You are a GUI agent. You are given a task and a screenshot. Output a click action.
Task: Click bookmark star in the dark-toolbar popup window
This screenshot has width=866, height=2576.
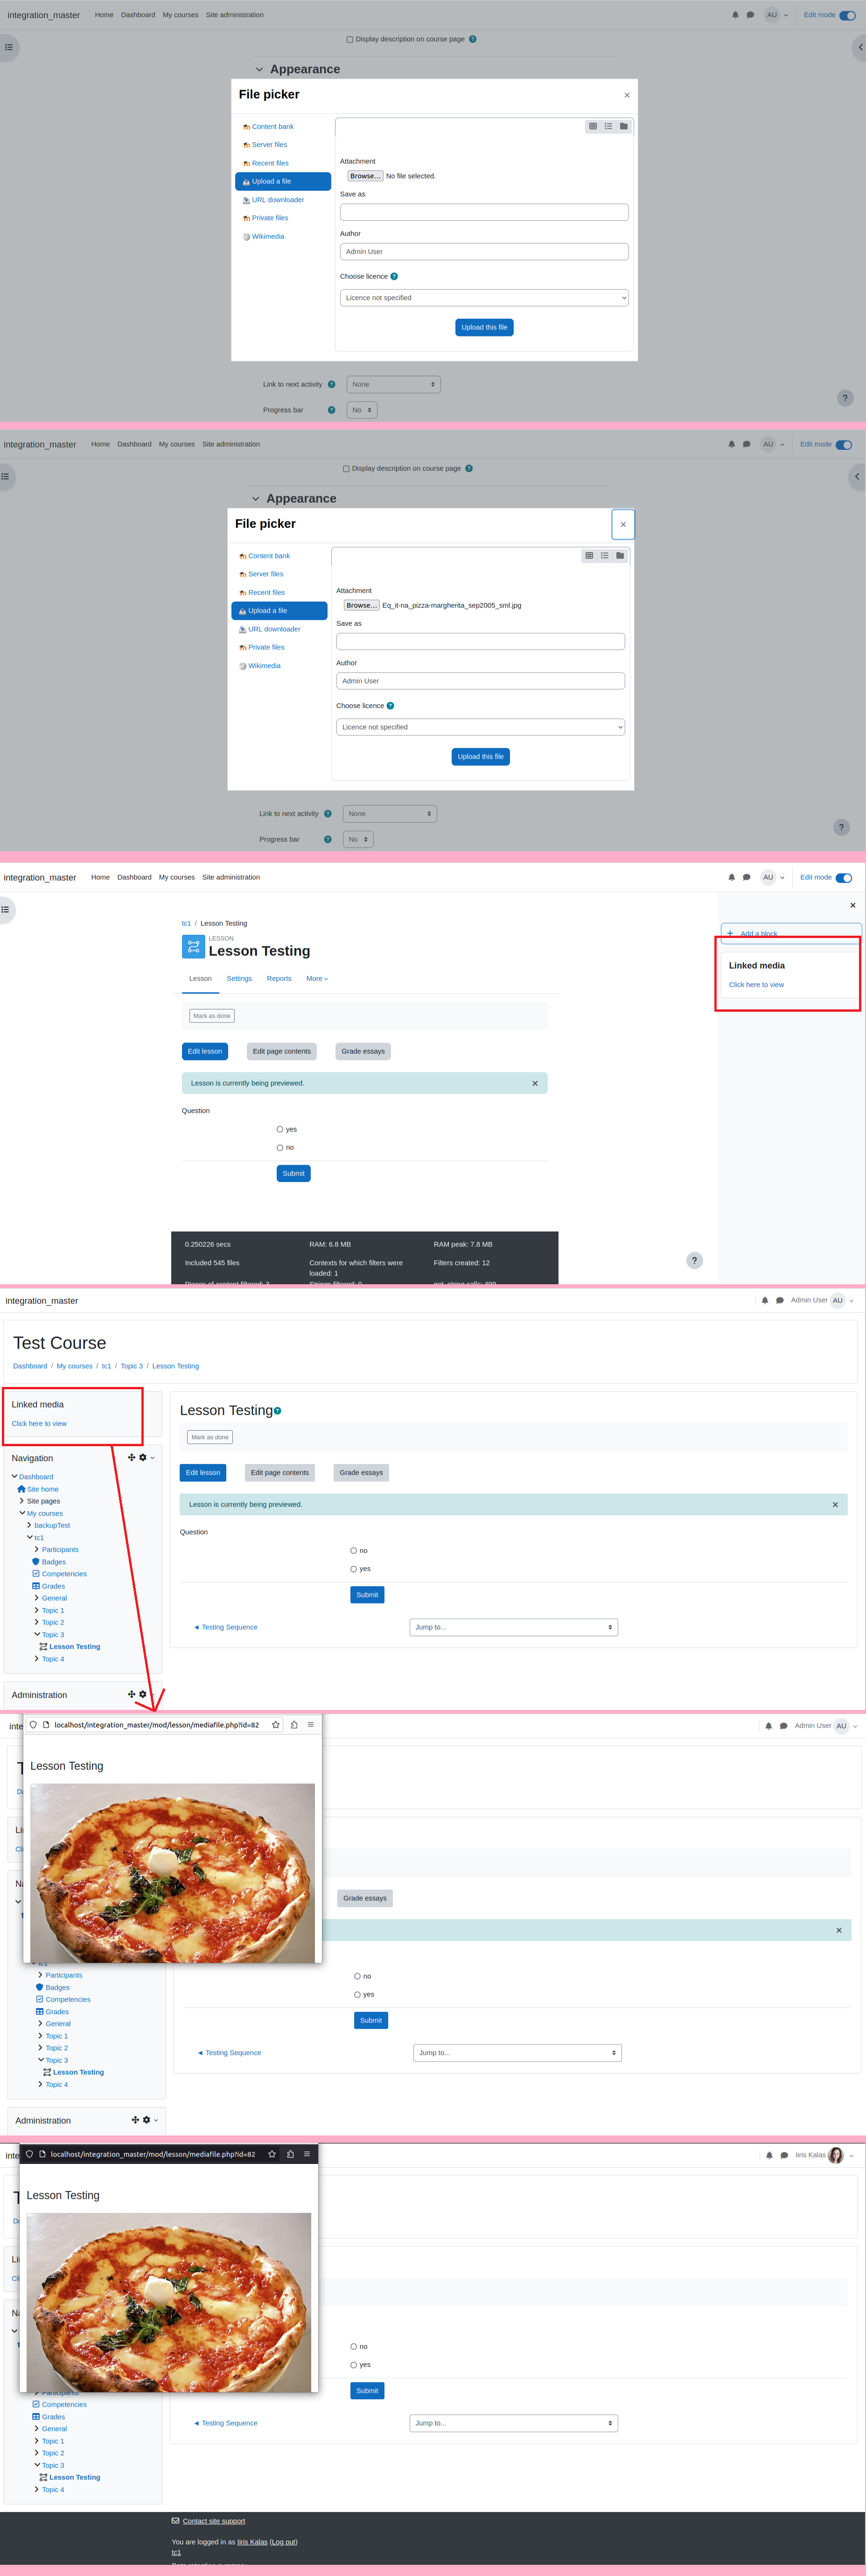tap(272, 2154)
